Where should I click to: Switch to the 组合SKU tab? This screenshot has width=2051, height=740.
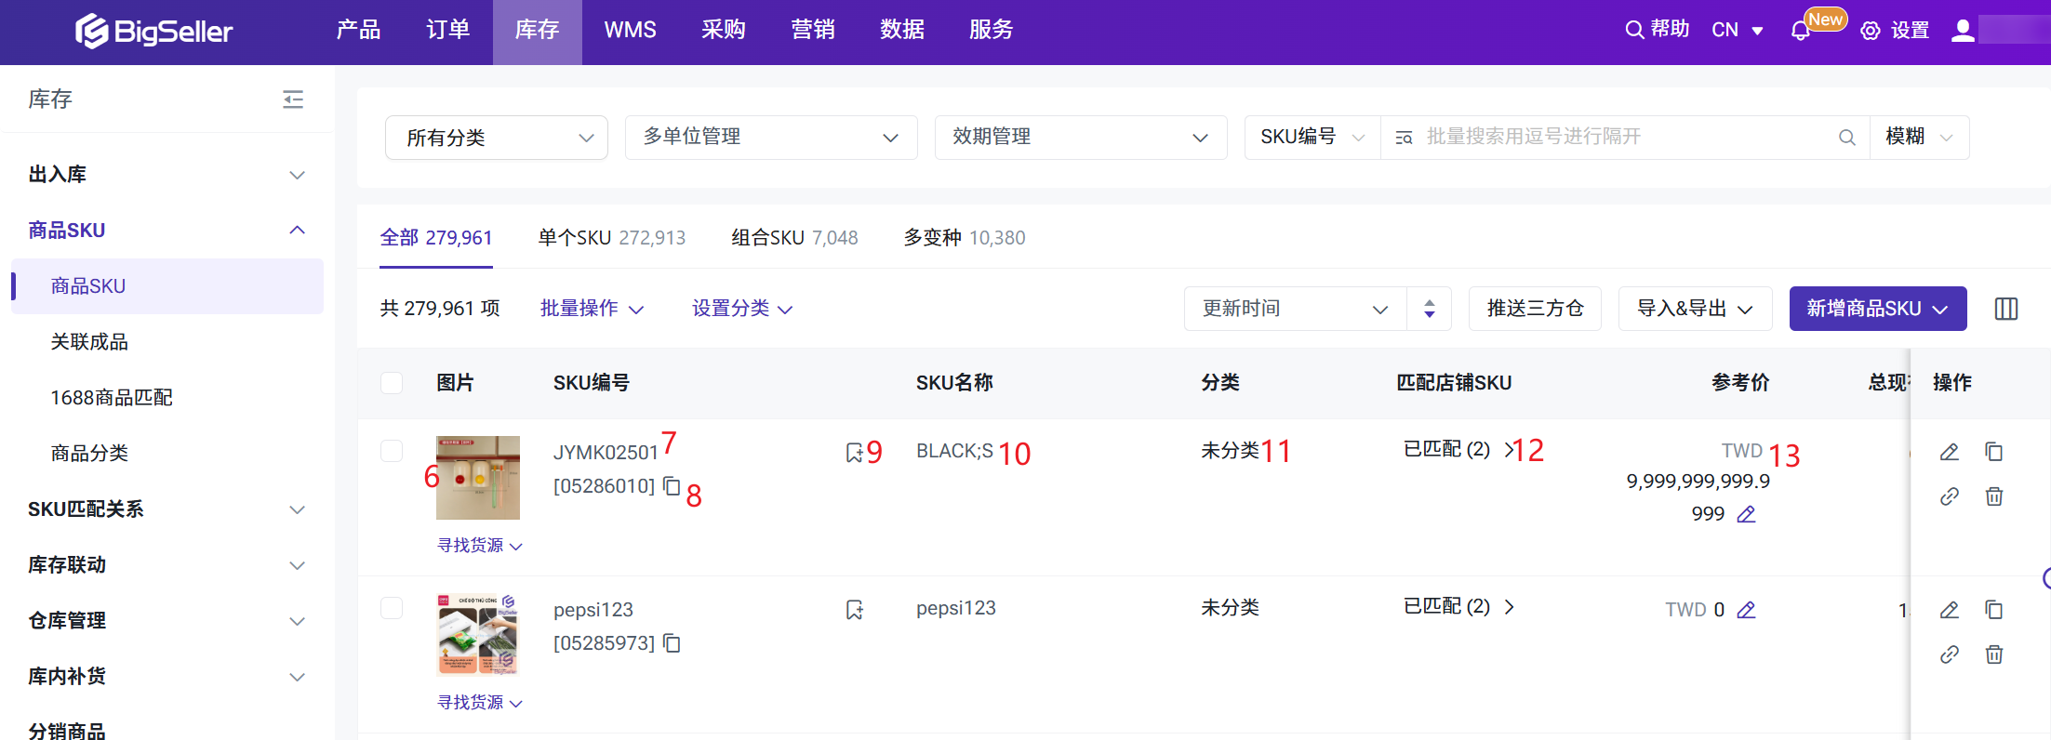(794, 238)
